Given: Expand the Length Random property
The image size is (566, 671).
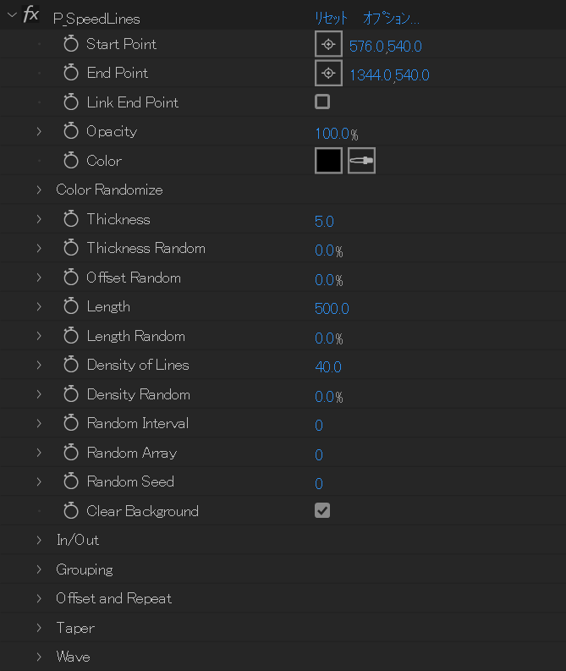Looking at the screenshot, I should (x=39, y=336).
